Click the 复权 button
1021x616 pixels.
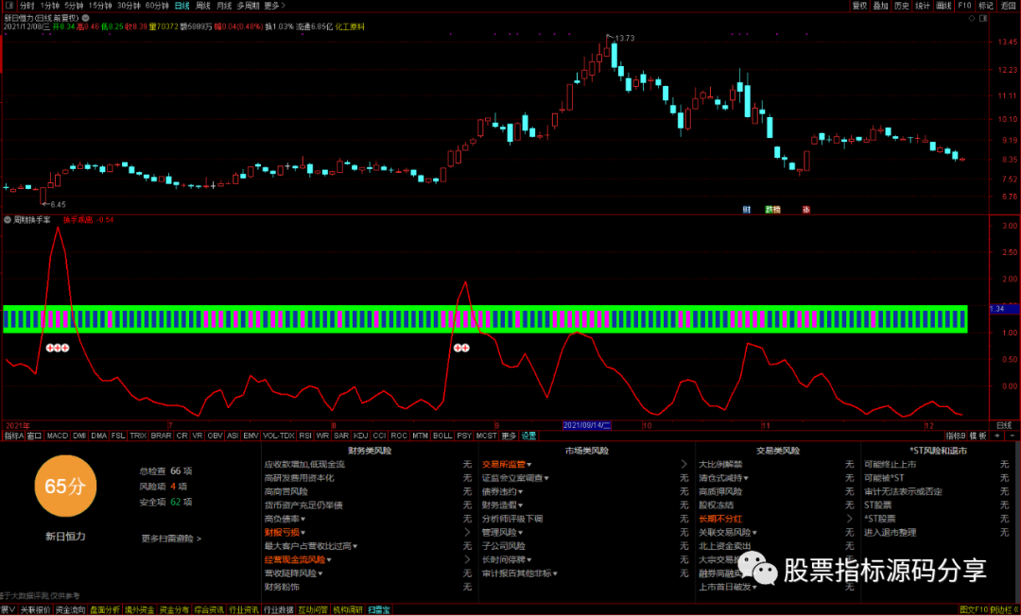tap(860, 6)
